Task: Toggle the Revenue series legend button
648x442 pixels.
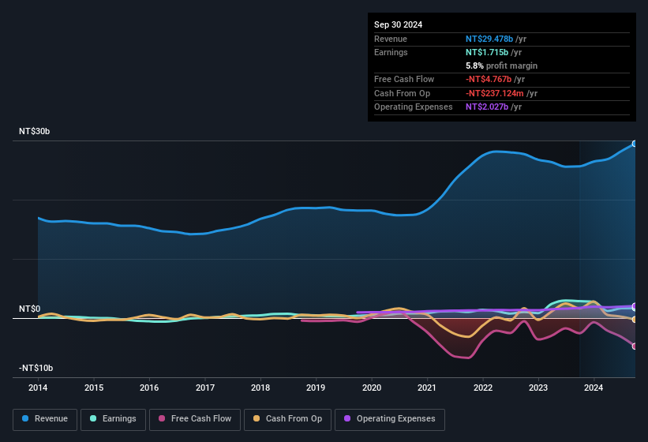Action: pyautogui.click(x=45, y=419)
